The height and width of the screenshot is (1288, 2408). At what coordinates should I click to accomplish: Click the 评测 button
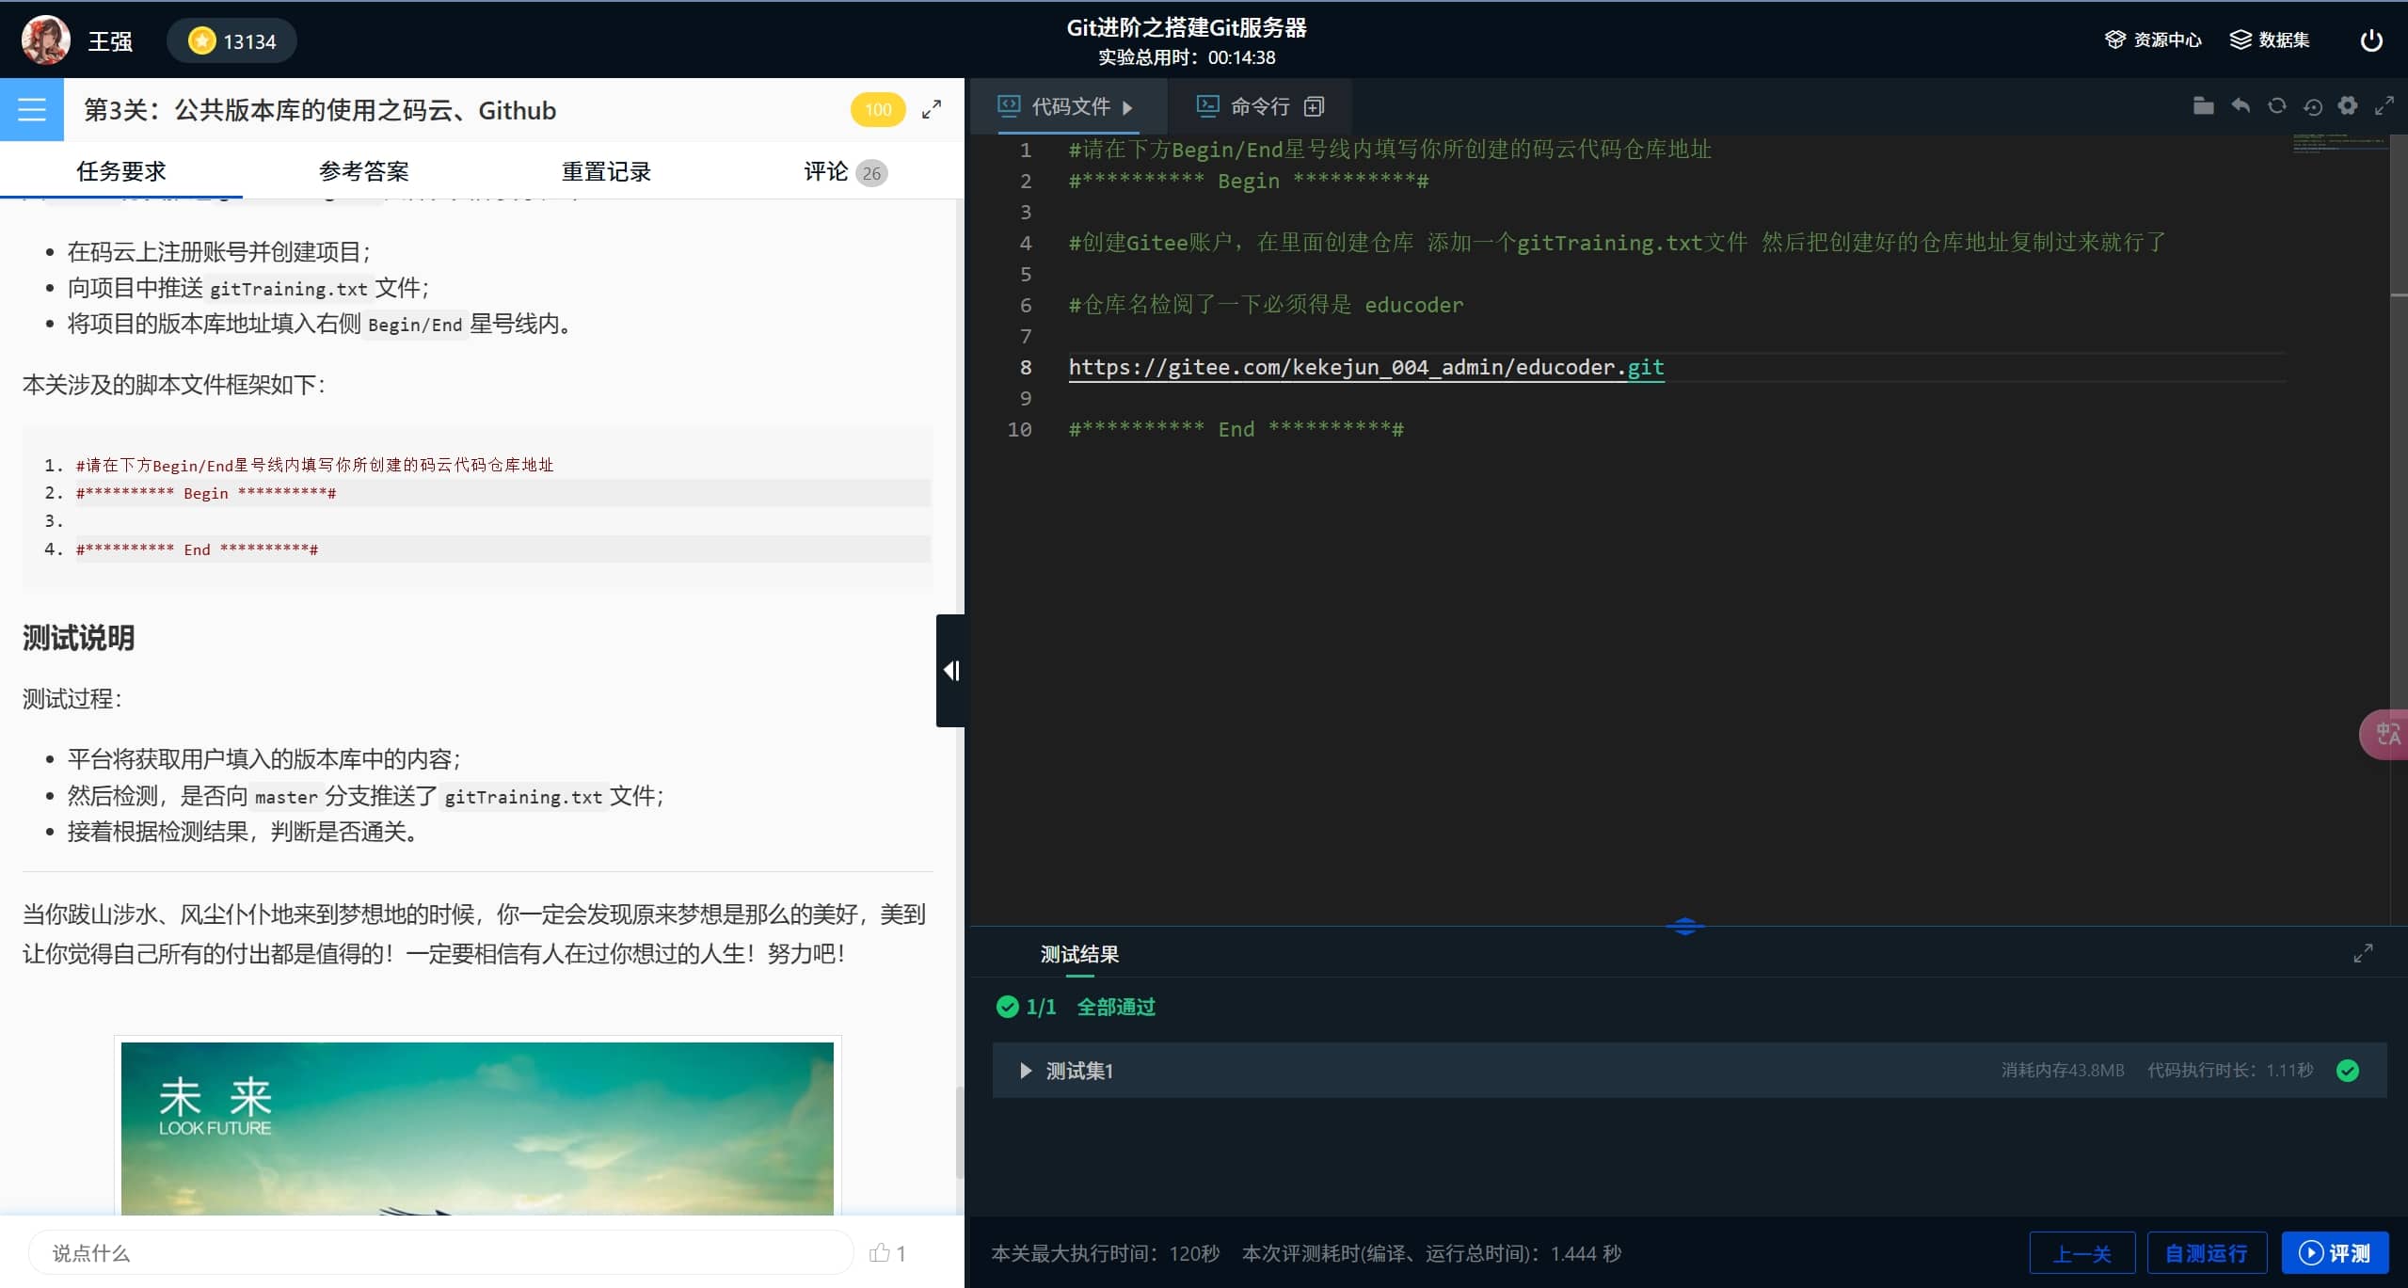tap(2336, 1253)
